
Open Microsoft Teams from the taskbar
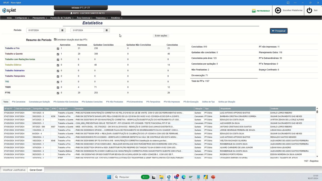(x=176, y=177)
